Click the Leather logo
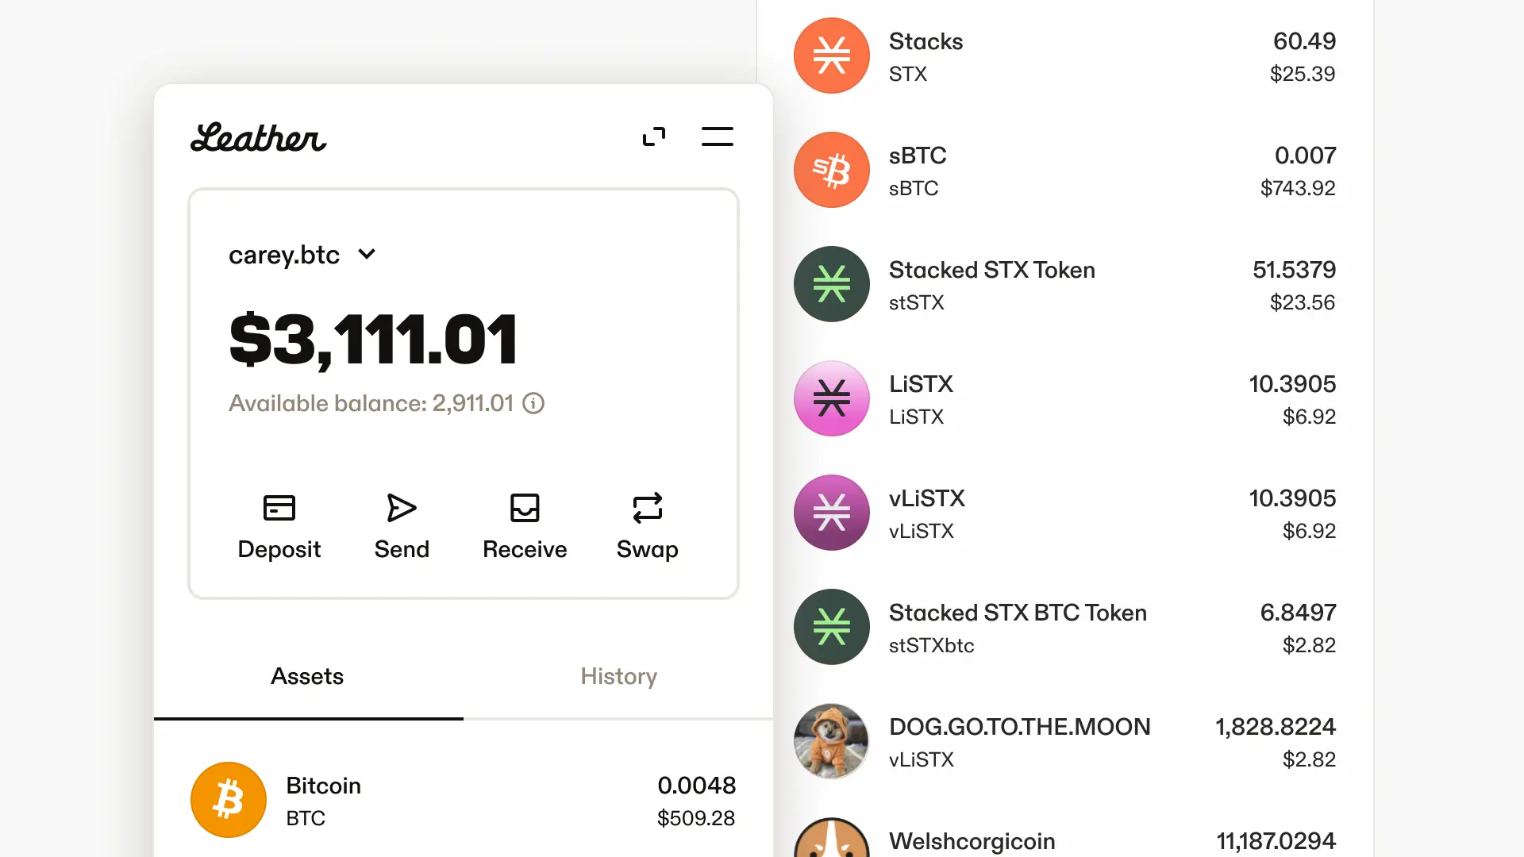The image size is (1524, 857). [x=258, y=138]
